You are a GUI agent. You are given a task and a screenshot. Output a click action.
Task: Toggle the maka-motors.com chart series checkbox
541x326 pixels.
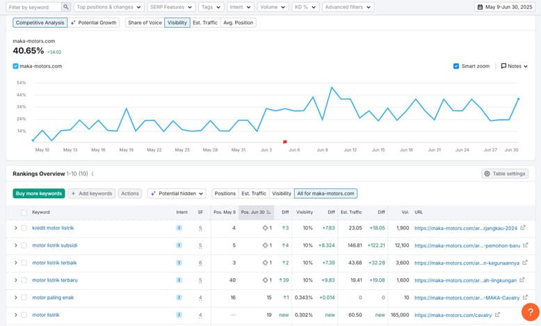15,66
